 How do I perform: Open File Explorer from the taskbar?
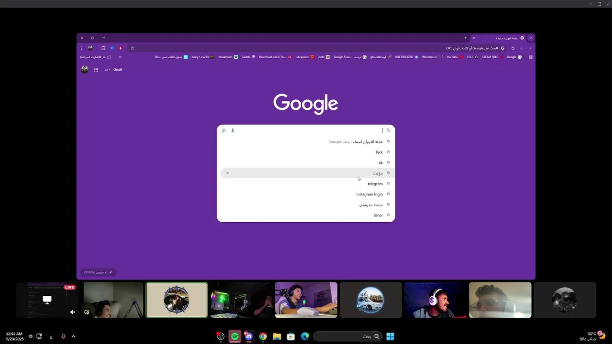tap(276, 336)
